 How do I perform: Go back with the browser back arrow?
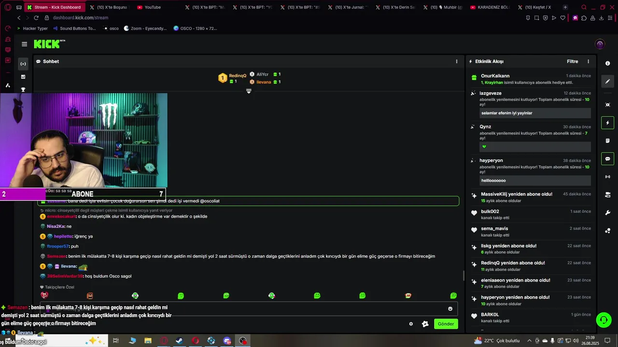click(x=19, y=18)
